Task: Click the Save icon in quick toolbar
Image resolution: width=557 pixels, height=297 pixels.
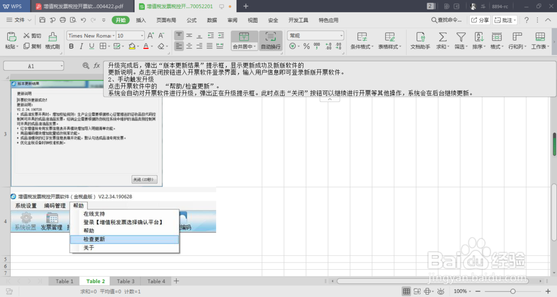Action: click(x=42, y=20)
